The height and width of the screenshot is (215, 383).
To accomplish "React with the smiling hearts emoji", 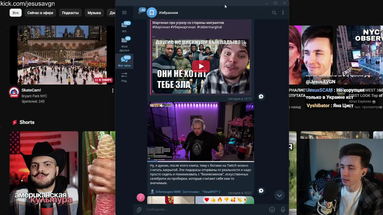I will (x=233, y=200).
